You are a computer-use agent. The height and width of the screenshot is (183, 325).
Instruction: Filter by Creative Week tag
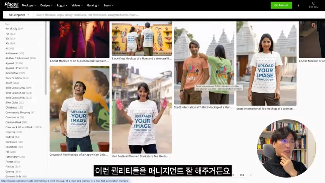(x=17, y=122)
